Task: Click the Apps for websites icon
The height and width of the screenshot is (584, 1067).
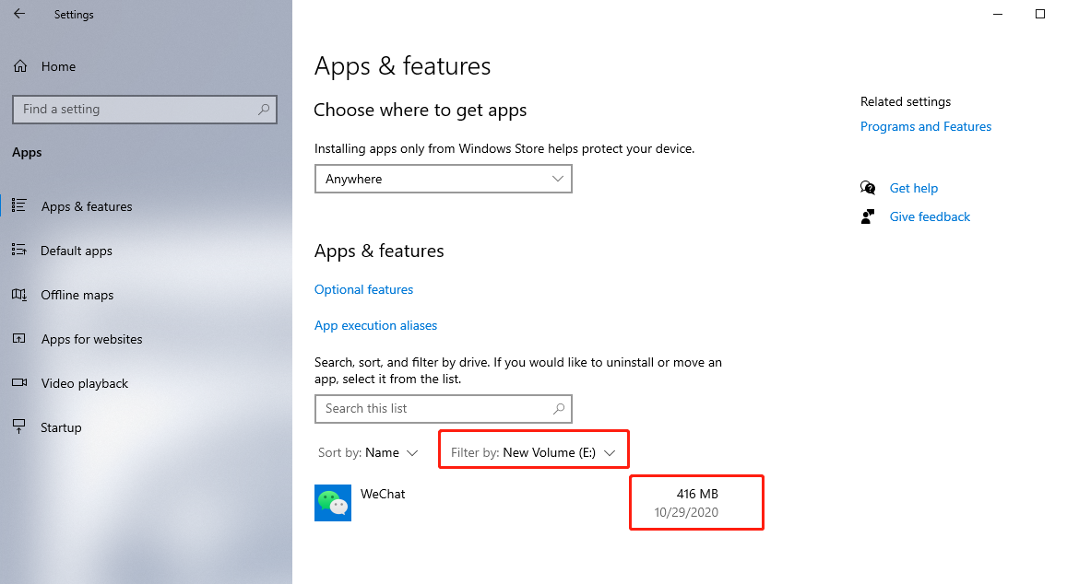Action: coord(19,338)
